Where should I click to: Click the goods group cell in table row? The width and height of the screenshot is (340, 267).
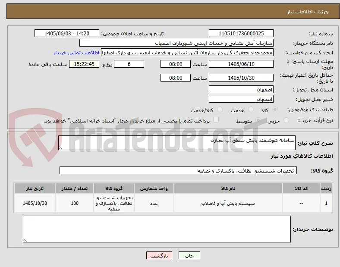pos(114,203)
